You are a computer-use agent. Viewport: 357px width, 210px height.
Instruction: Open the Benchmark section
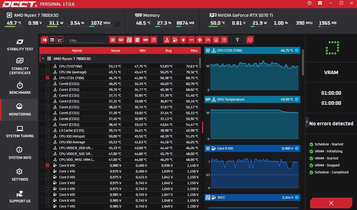pyautogui.click(x=20, y=88)
